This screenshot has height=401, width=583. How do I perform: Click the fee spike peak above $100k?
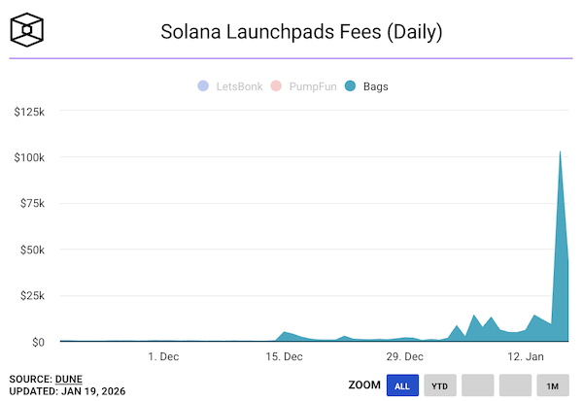coord(561,151)
